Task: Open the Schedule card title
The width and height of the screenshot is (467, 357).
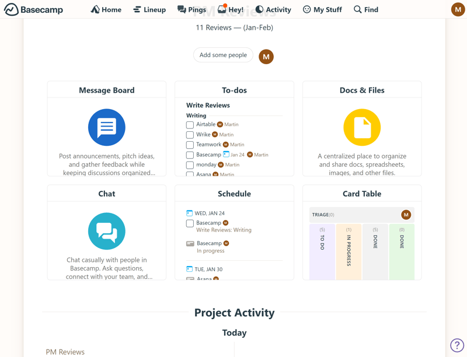Action: tap(234, 194)
